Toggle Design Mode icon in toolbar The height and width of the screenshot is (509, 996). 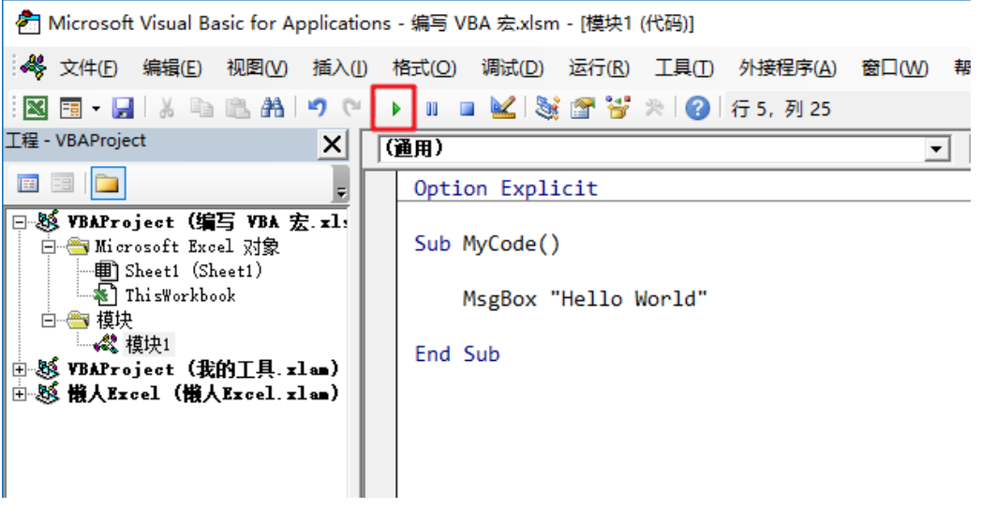point(503,109)
